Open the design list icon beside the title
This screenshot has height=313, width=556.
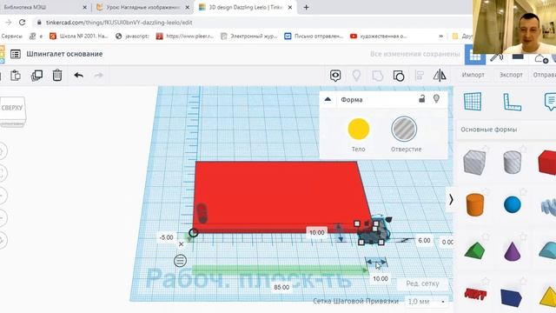(x=16, y=54)
